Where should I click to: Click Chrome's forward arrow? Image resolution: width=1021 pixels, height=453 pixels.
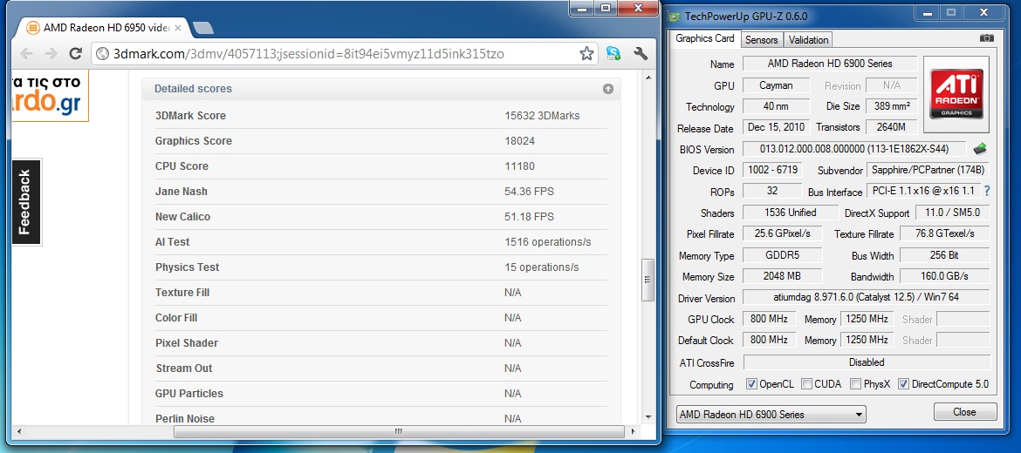(x=51, y=54)
